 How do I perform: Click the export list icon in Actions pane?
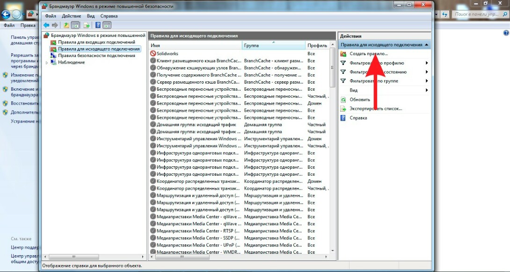point(343,109)
